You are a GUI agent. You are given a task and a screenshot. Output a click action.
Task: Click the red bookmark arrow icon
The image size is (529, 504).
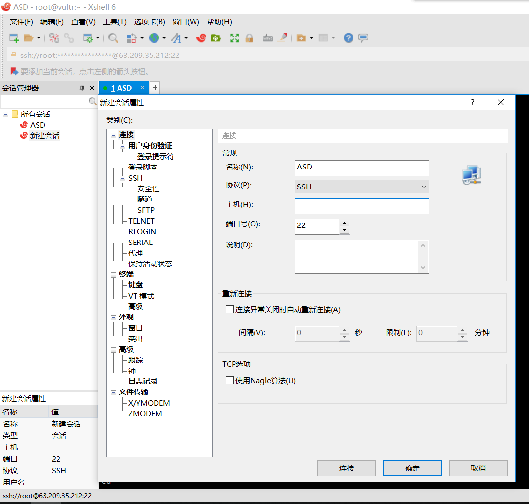(x=14, y=71)
